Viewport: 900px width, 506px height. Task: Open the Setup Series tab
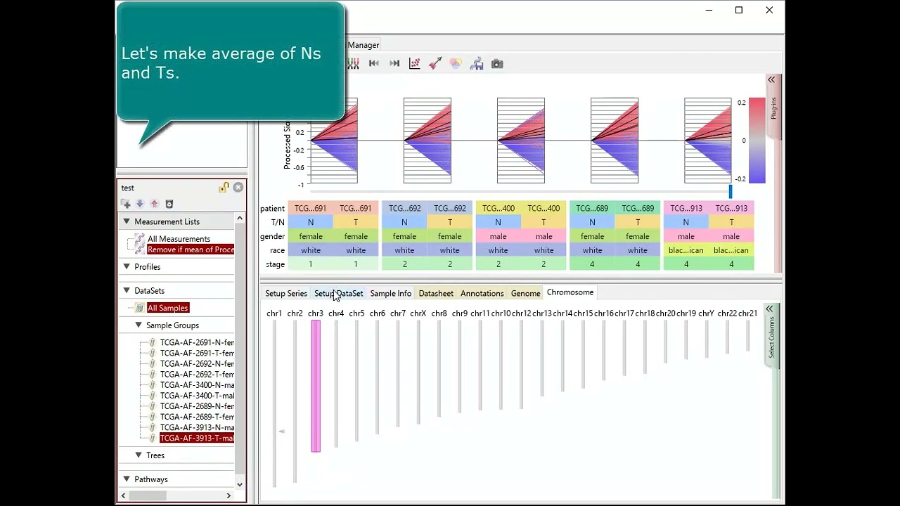click(286, 293)
